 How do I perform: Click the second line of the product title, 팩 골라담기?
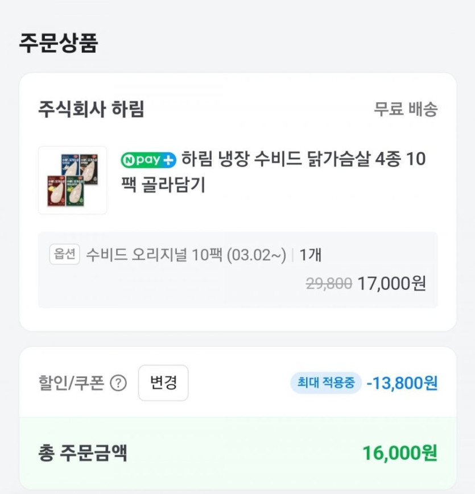coord(163,185)
